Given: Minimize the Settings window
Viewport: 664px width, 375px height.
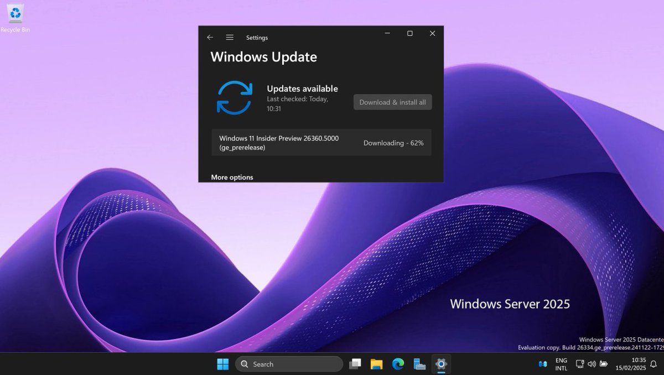Looking at the screenshot, I should [388, 34].
